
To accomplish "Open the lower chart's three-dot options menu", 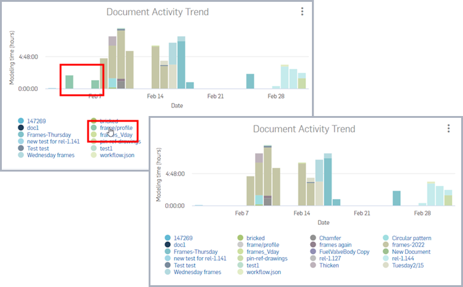I will point(448,128).
